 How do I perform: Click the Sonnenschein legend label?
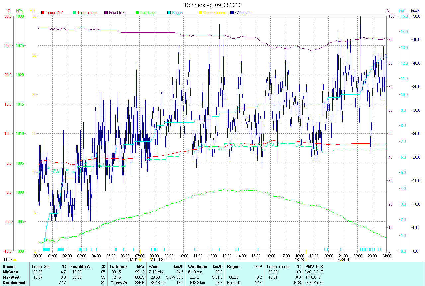215,13
